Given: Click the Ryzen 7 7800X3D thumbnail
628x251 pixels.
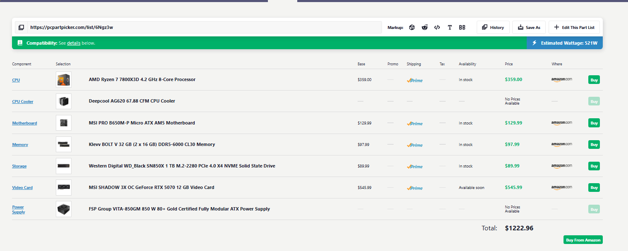Looking at the screenshot, I should [64, 79].
